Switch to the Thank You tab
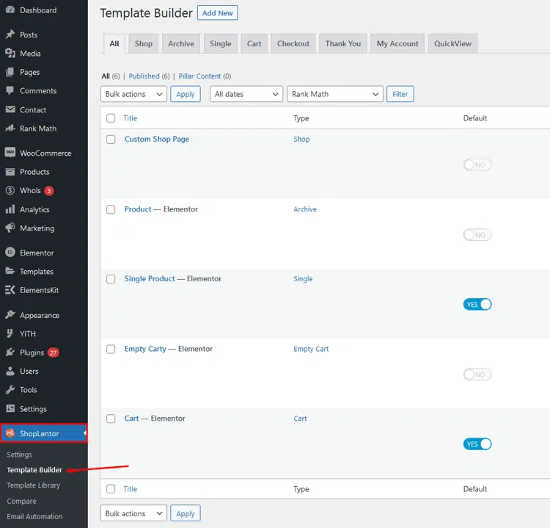The image size is (550, 528). coord(343,43)
